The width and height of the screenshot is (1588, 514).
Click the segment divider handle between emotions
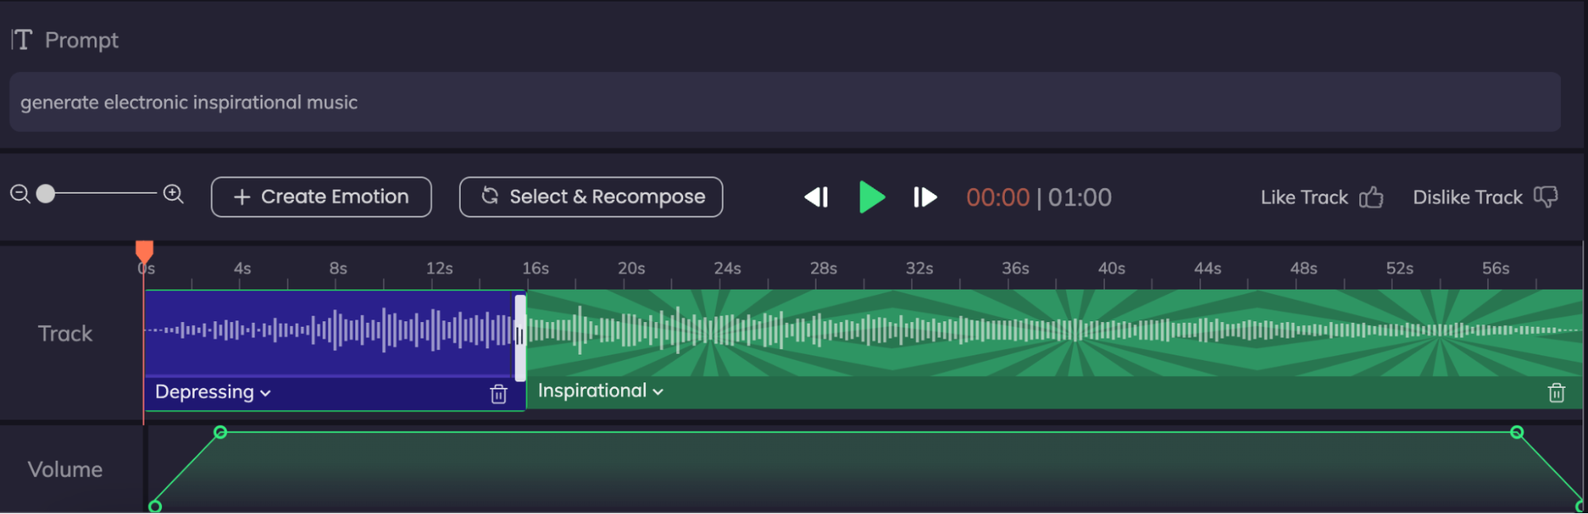tap(520, 337)
